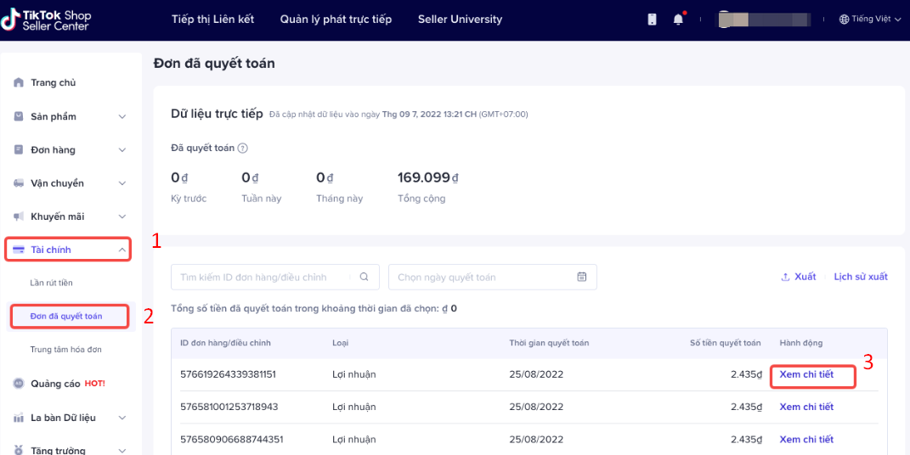Click the Tăng trưởng medal icon
The image size is (910, 455).
click(19, 450)
